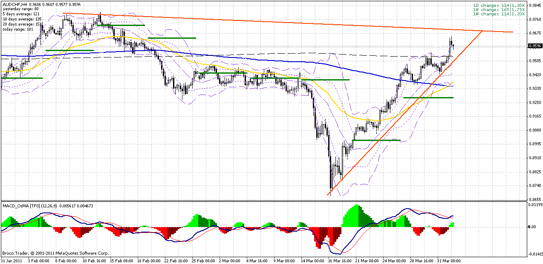543x264 pixels.
Task: Click the 0.8910 price axis label
Action: tap(535, 158)
